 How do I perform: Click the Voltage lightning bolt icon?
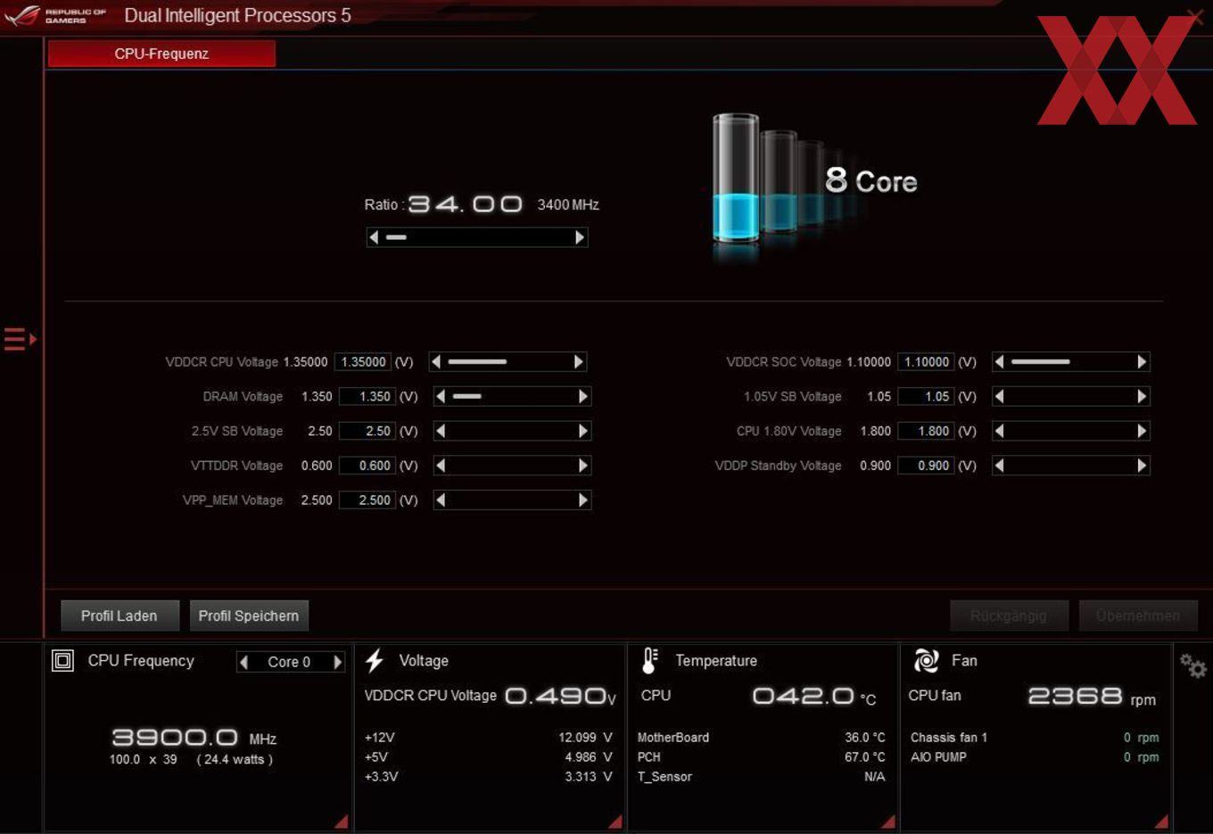[375, 661]
